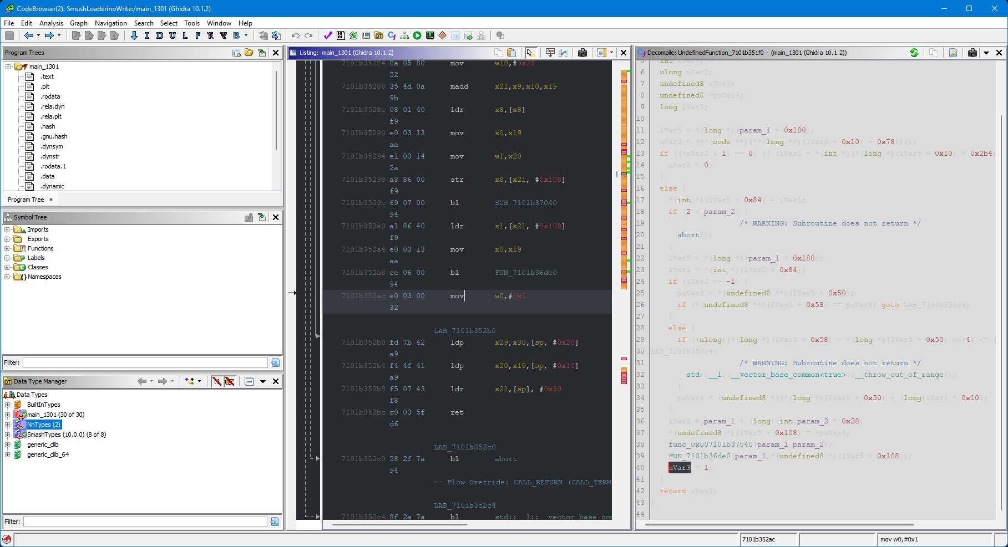Screen dimensions: 1008x547
Task: Click the next Label 'L' toolbar icon
Action: 185,35
